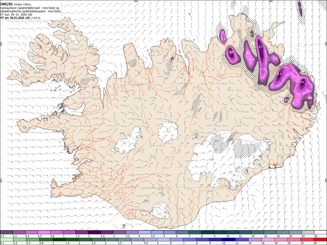
Task: Click the 'rigning/skúrir' legend description line
Action: click(x=30, y=8)
